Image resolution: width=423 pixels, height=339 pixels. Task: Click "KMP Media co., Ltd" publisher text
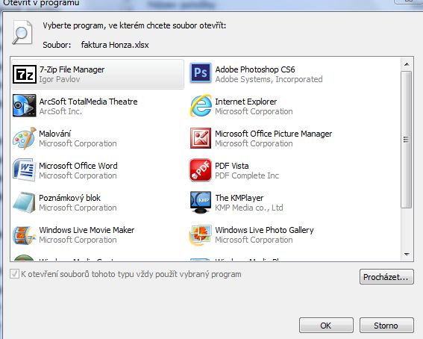[x=249, y=208]
